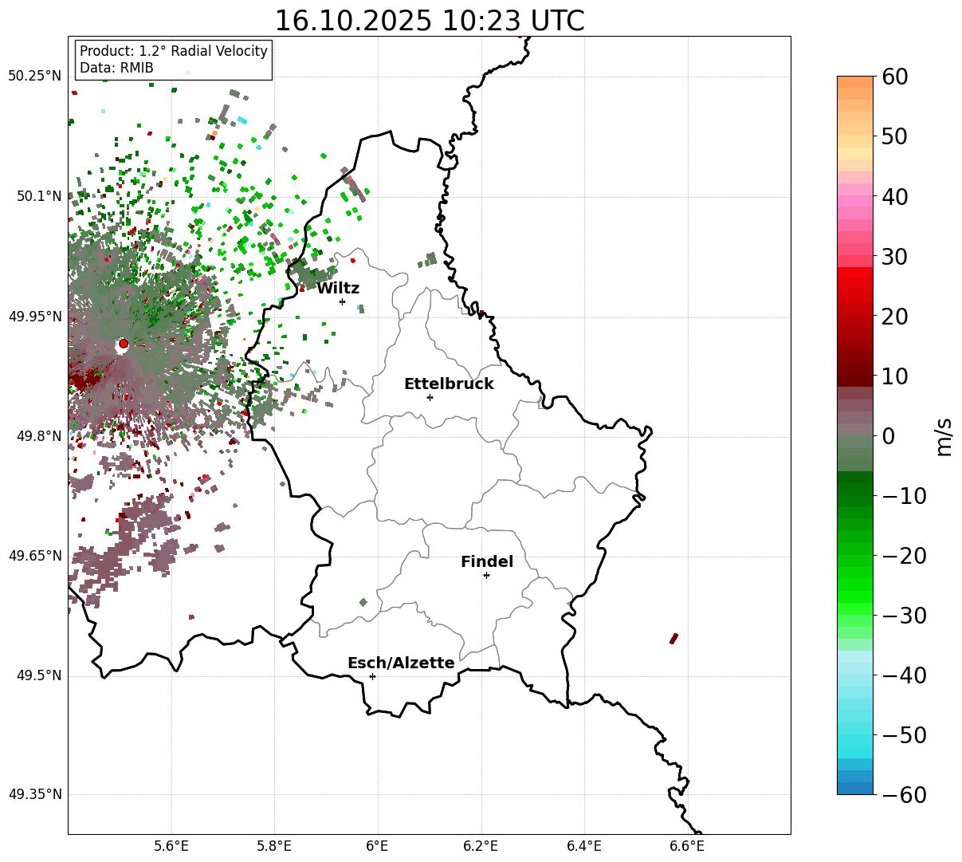
Task: Click the colorbar label 40
Action: coord(895,196)
